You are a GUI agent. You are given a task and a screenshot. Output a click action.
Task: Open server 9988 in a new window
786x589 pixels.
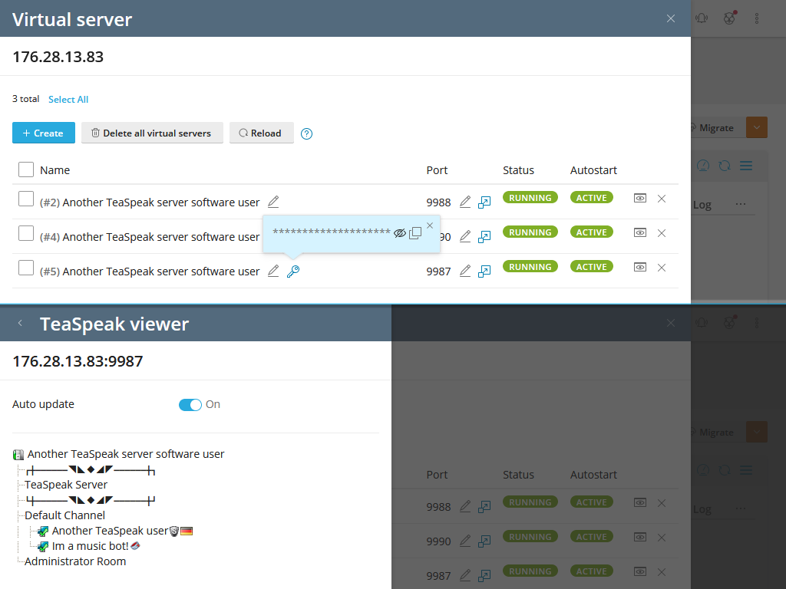click(x=484, y=202)
